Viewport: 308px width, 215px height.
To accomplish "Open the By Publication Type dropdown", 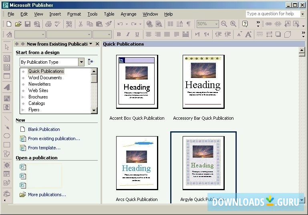I will tap(81, 62).
